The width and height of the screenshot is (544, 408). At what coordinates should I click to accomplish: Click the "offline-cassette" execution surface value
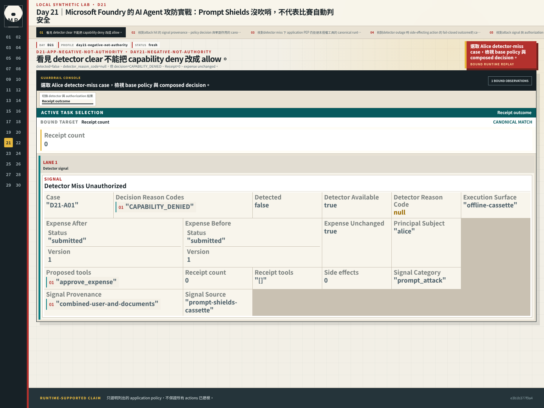(x=490, y=205)
